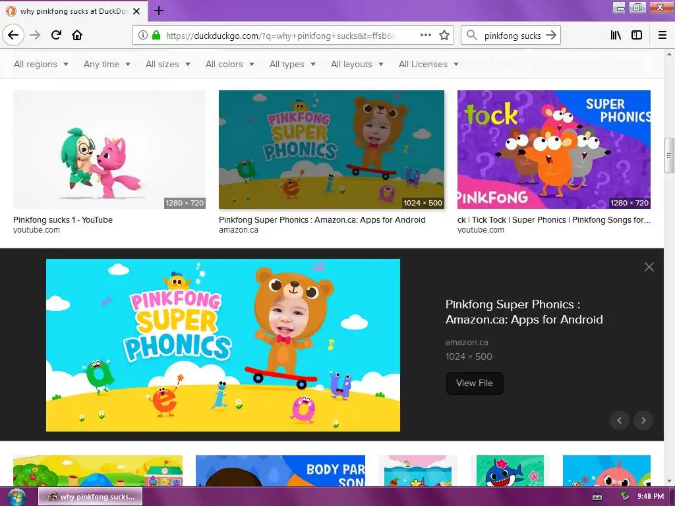The height and width of the screenshot is (506, 675).
Task: Show next image with right chevron
Action: coord(643,420)
